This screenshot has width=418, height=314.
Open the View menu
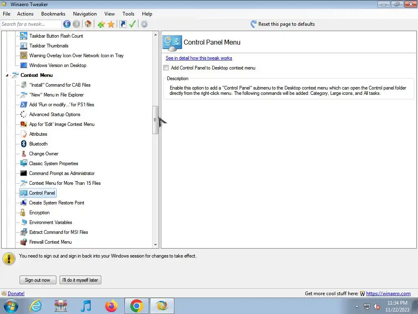coord(109,14)
